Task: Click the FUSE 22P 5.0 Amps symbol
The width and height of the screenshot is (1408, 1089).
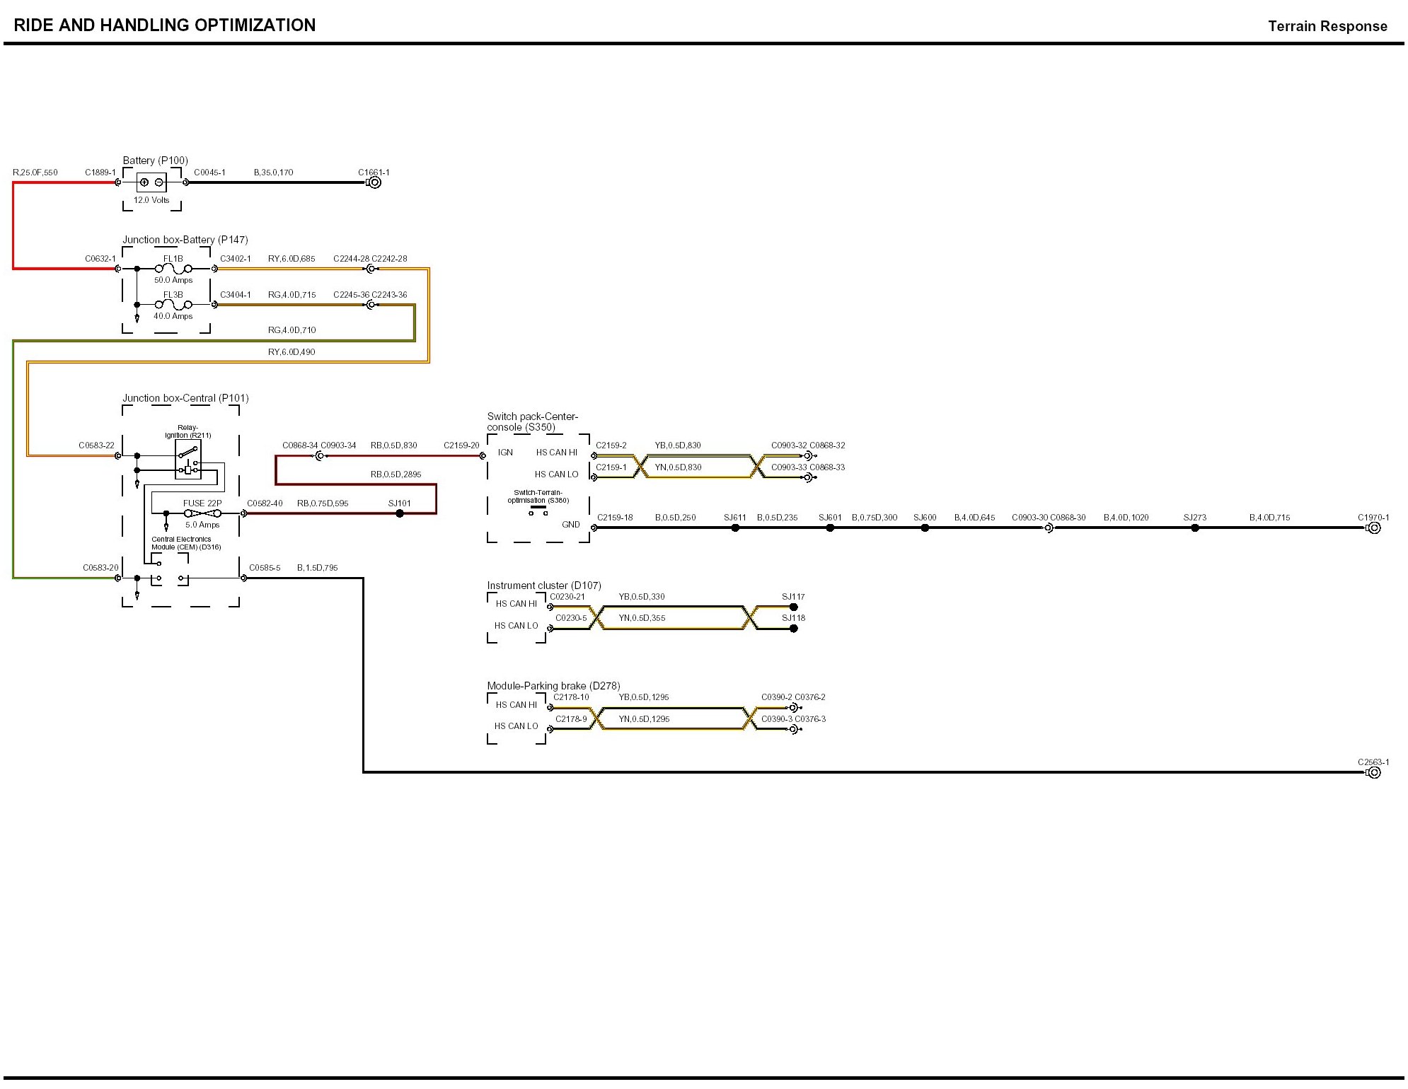Action: [202, 513]
